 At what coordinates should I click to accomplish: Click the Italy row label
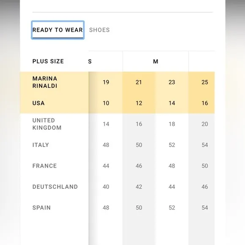[41, 145]
